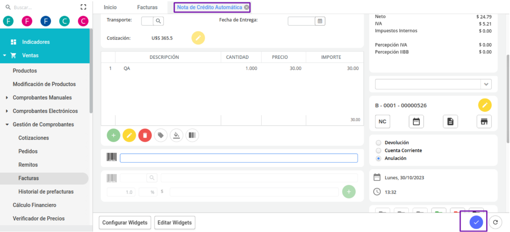This screenshot has width=510, height=232.
Task: Edit the Cotización with the yellow pencil
Action: click(x=198, y=38)
